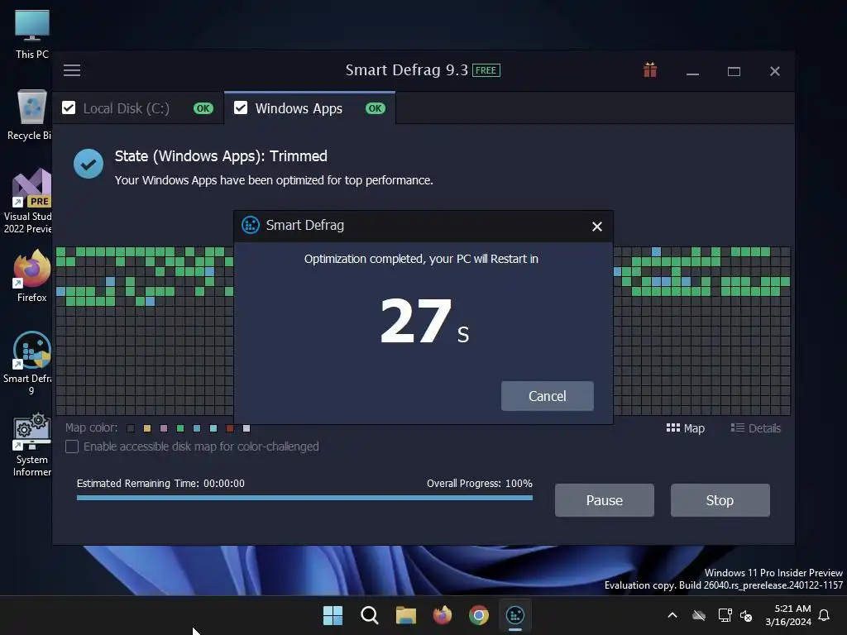Image resolution: width=847 pixels, height=635 pixels.
Task: Close the Smart Defrag restart dialog
Action: click(597, 227)
